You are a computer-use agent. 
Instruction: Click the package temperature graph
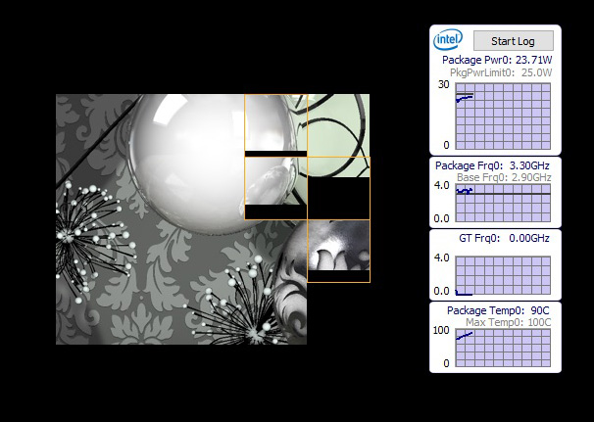click(503, 348)
